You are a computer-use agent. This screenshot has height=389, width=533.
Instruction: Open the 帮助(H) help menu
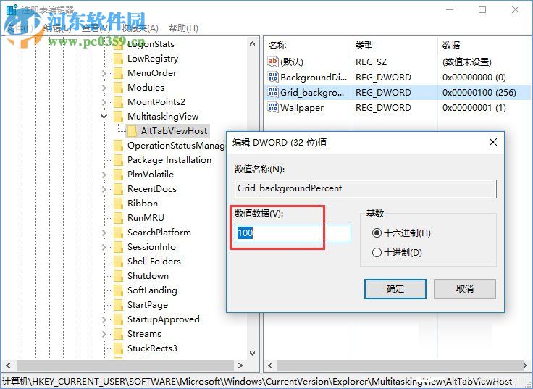(x=183, y=28)
